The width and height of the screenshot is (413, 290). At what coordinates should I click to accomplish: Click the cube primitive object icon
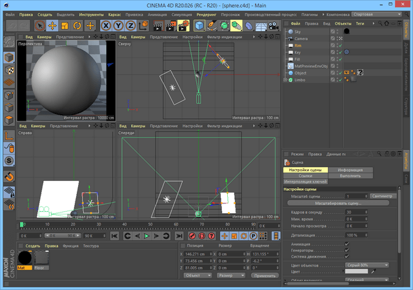(x=201, y=25)
